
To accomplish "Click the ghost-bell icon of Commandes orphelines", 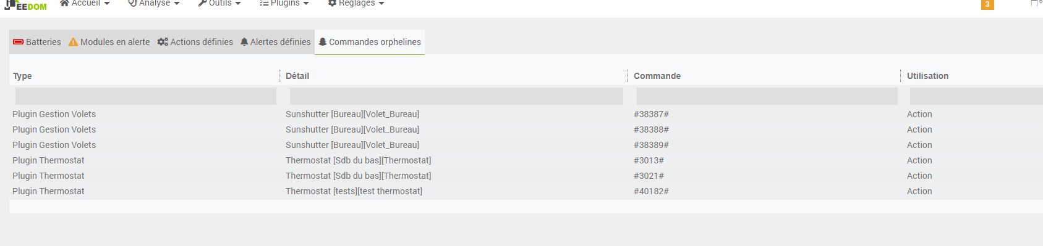I will (x=323, y=42).
